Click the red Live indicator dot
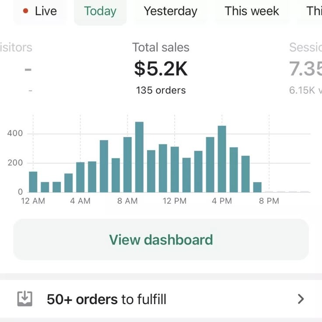 [x=26, y=11]
